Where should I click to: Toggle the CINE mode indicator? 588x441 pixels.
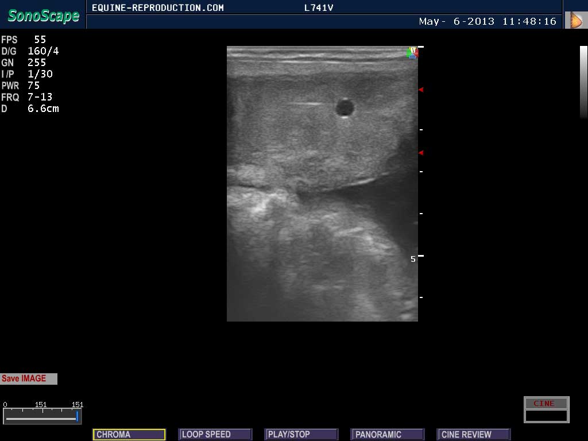click(546, 403)
